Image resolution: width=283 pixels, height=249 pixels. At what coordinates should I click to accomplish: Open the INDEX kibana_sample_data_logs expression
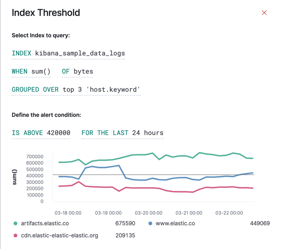coord(68,53)
